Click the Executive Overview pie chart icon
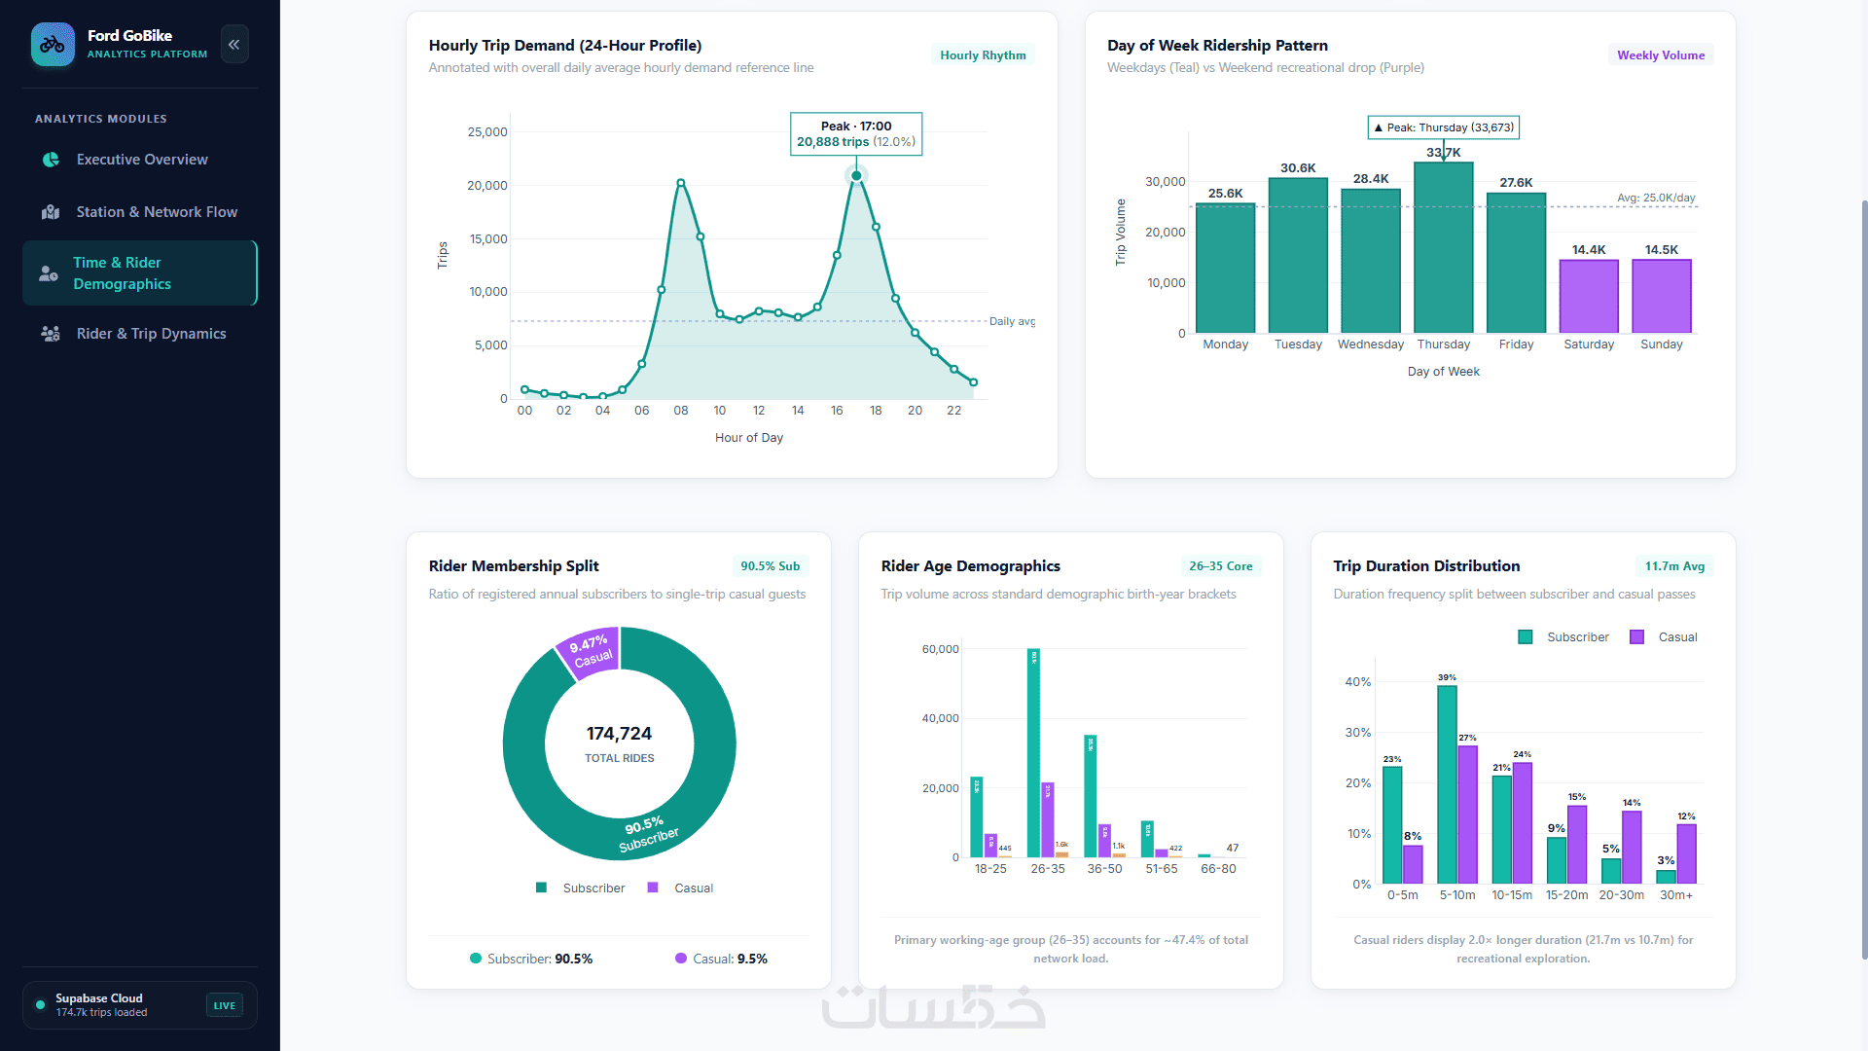The height and width of the screenshot is (1051, 1868). 51,160
